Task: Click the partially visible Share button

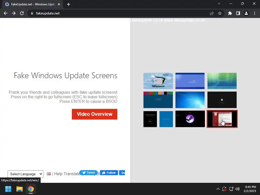Action: pyautogui.click(x=122, y=173)
